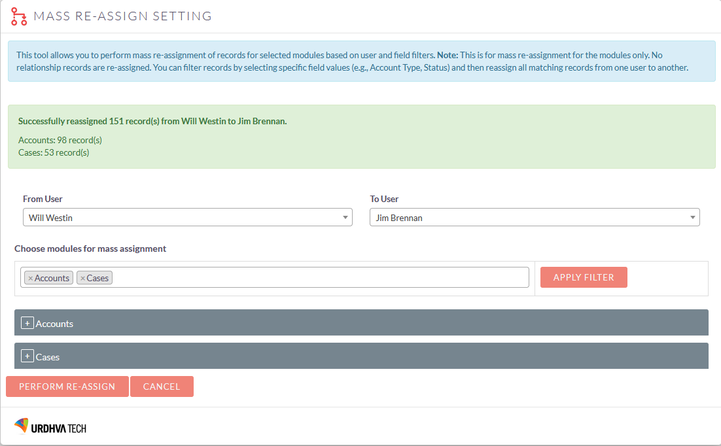Select the Accounts token in the modules field
721x446 pixels.
click(x=49, y=277)
